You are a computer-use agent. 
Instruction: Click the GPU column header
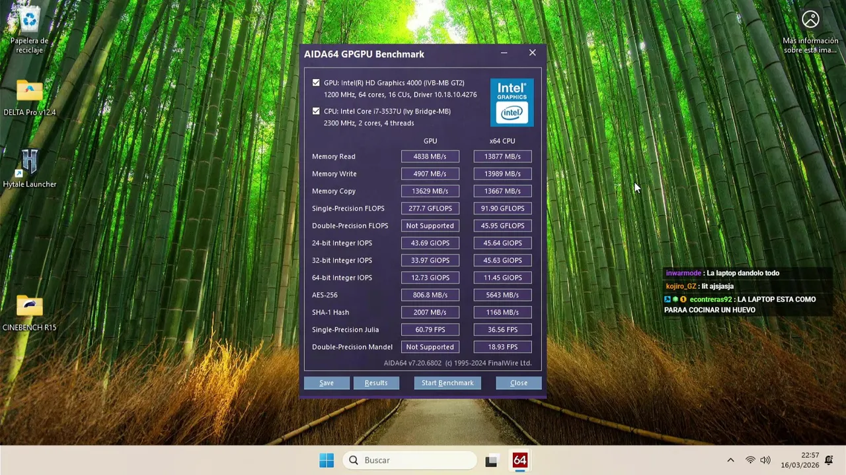pos(430,141)
